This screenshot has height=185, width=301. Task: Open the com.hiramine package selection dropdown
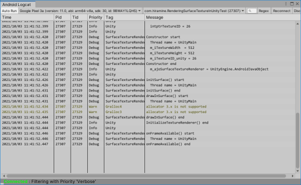[x=194, y=11]
